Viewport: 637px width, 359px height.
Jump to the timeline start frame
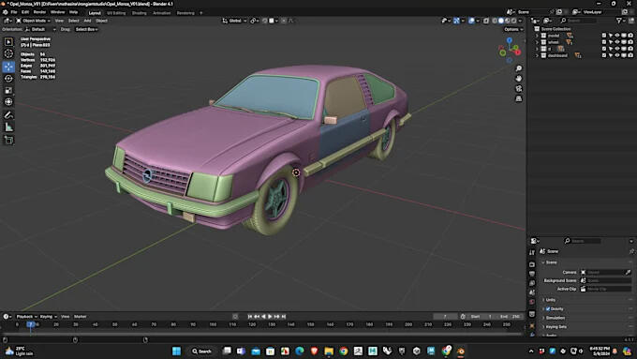click(250, 316)
